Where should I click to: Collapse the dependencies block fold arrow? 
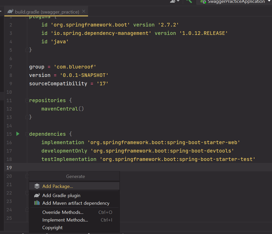27,134
